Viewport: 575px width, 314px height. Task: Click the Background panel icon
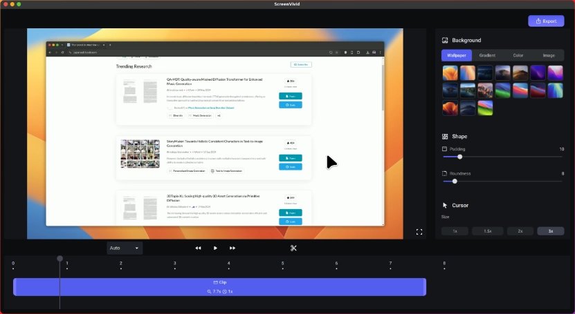(x=445, y=40)
